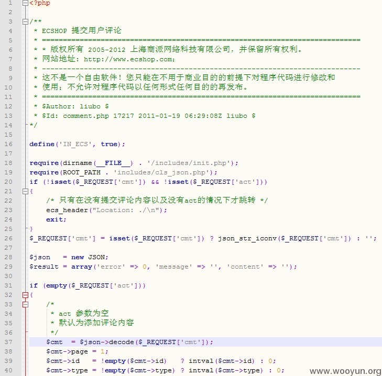Click the 'exit;' statement
382x376 pixels.
point(56,219)
